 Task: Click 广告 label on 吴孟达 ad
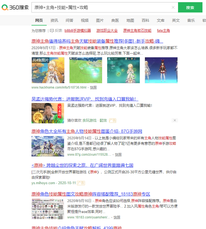coord(112,121)
